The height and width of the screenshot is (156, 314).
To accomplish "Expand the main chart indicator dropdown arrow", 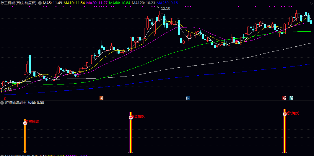I will click(40, 3).
